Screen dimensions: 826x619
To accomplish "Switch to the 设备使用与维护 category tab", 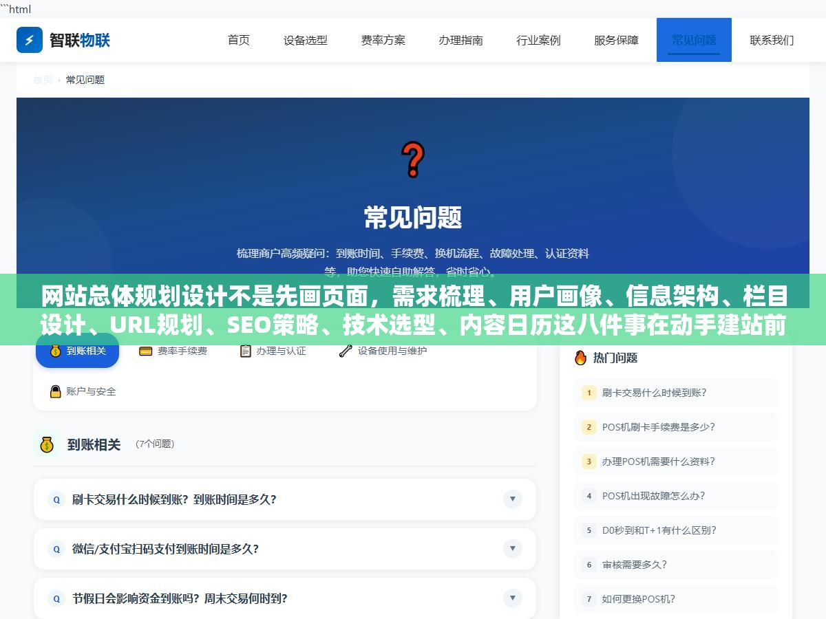I will pyautogui.click(x=383, y=351).
